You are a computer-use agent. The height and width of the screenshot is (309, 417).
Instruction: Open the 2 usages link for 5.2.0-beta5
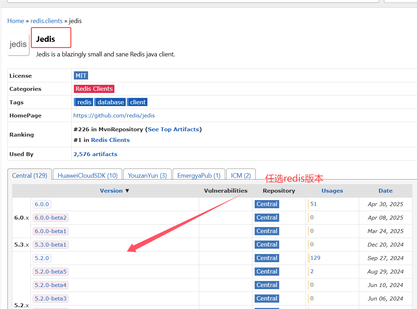pos(312,271)
